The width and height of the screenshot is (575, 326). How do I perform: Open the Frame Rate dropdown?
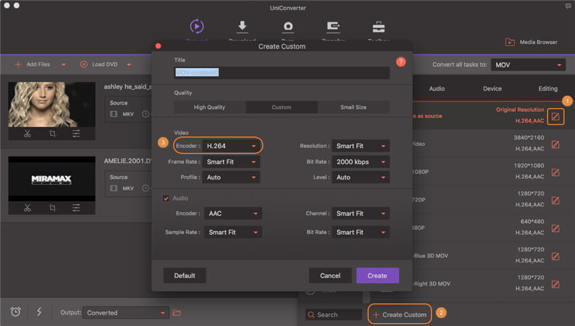coord(231,162)
